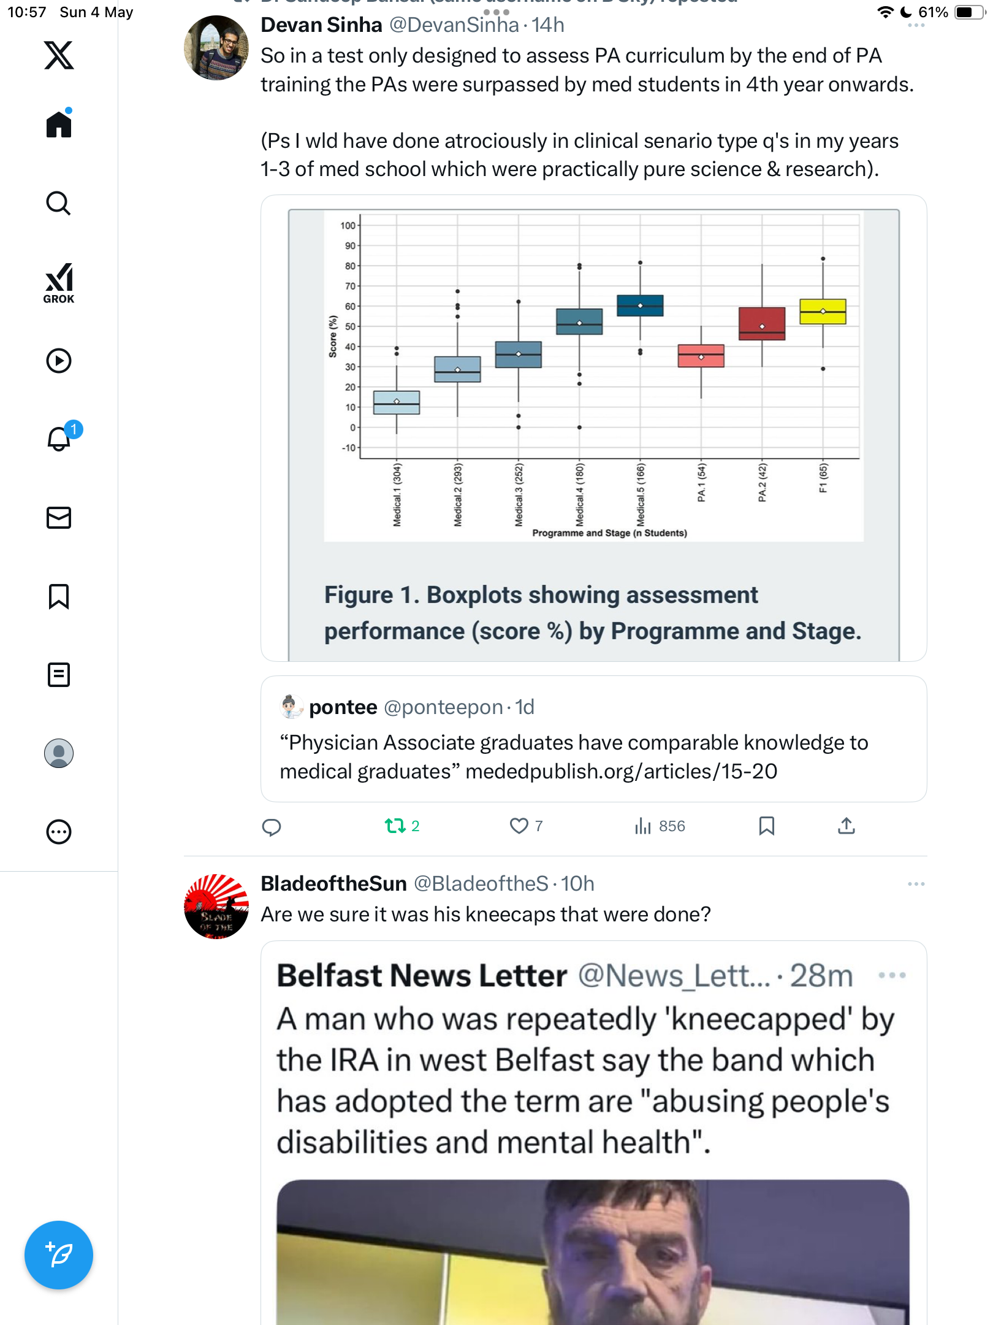This screenshot has width=993, height=1325.
Task: Expand the More options circle in sidebar
Action: click(x=59, y=832)
